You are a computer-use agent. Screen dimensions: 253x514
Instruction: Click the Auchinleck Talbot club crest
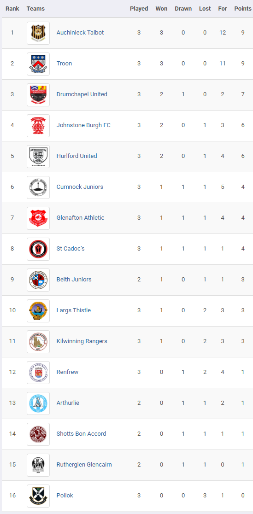click(x=38, y=33)
